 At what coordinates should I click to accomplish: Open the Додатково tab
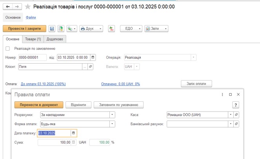(x=55, y=39)
